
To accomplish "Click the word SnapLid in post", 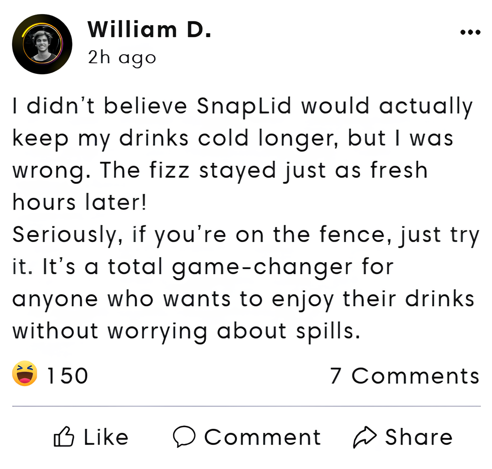I will tap(244, 106).
